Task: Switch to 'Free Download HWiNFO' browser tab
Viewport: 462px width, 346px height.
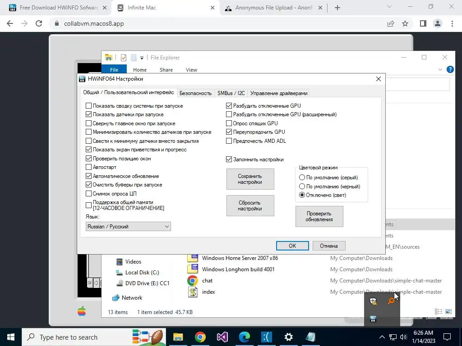Action: click(58, 8)
